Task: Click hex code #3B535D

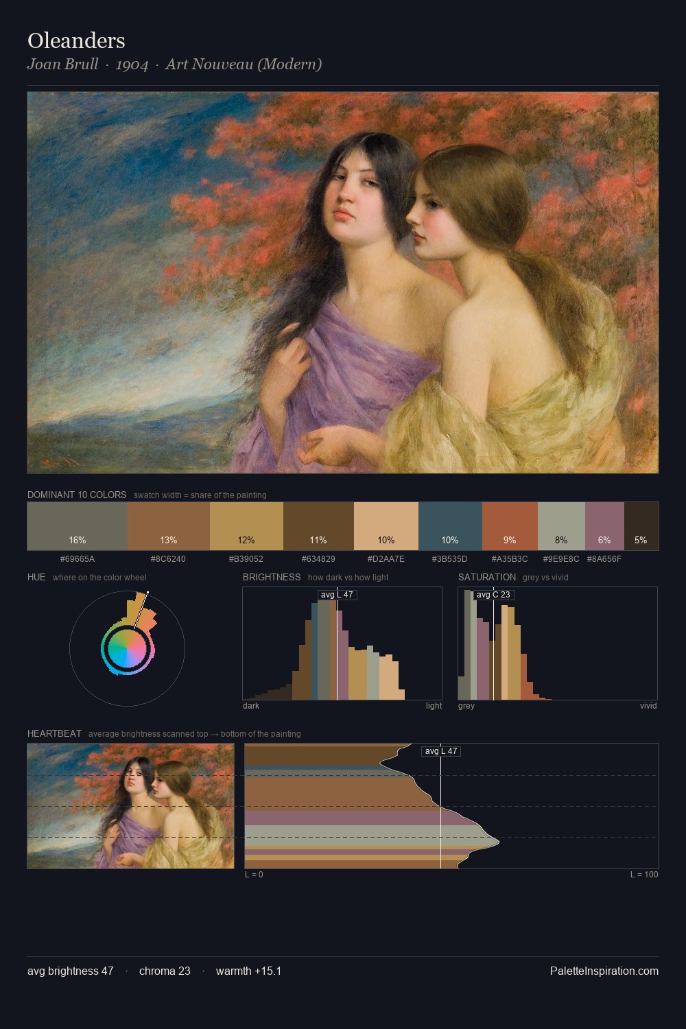Action: pyautogui.click(x=450, y=559)
